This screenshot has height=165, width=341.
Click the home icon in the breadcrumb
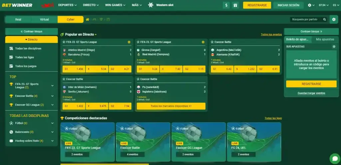pos(88,20)
